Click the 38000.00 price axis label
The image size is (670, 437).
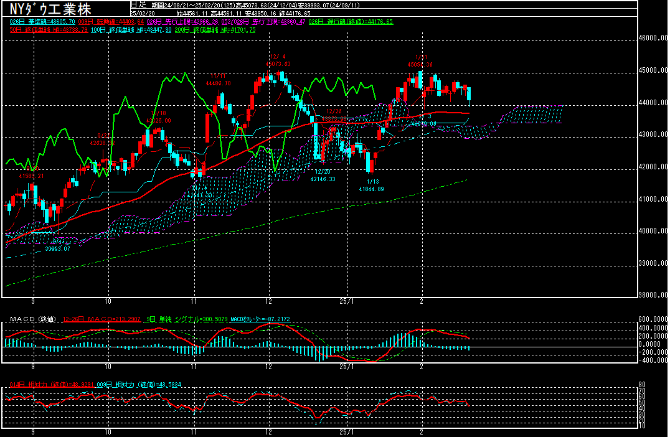(x=653, y=294)
